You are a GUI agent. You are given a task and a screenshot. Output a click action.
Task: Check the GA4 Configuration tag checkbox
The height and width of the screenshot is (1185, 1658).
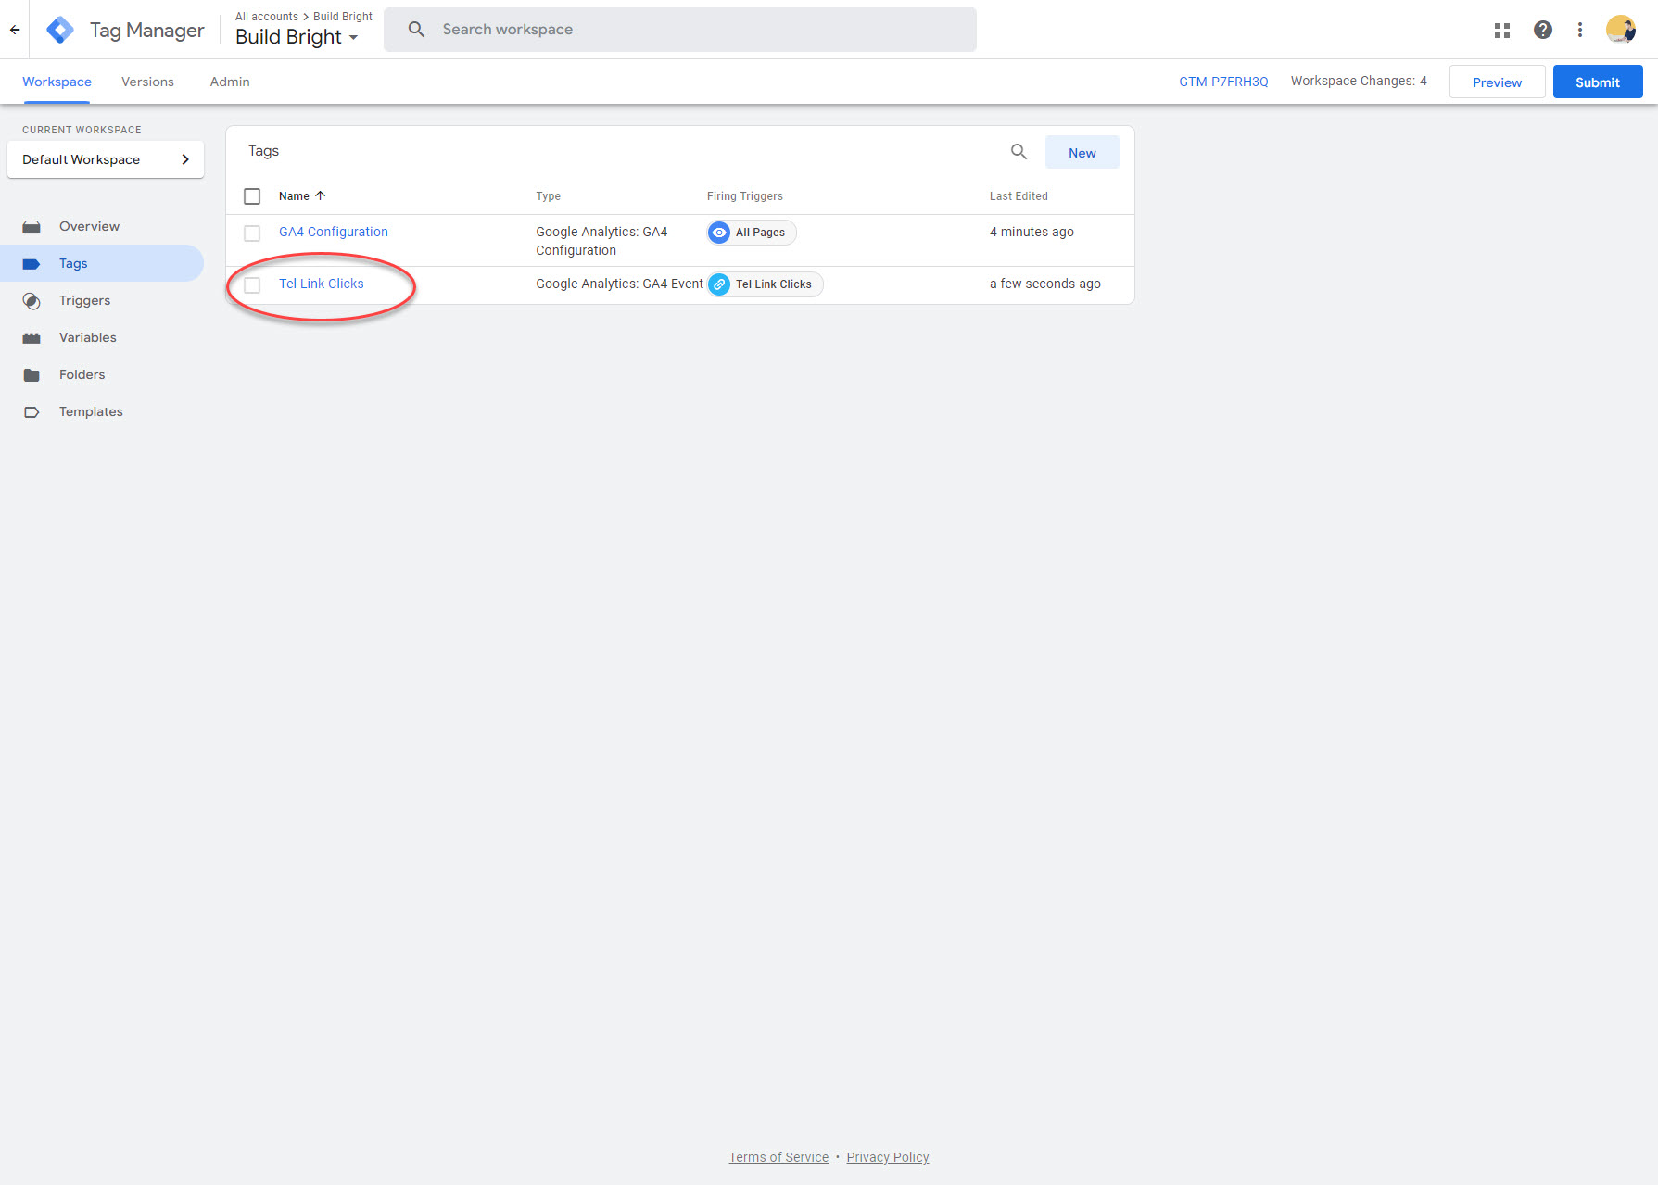(252, 233)
